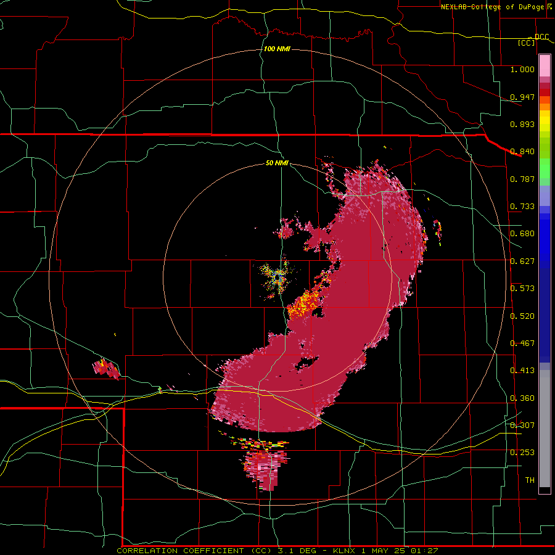Click the CORRELATION COEFFICIENT (CC) caption text
Screen dimensions: 555x555
[x=195, y=551]
